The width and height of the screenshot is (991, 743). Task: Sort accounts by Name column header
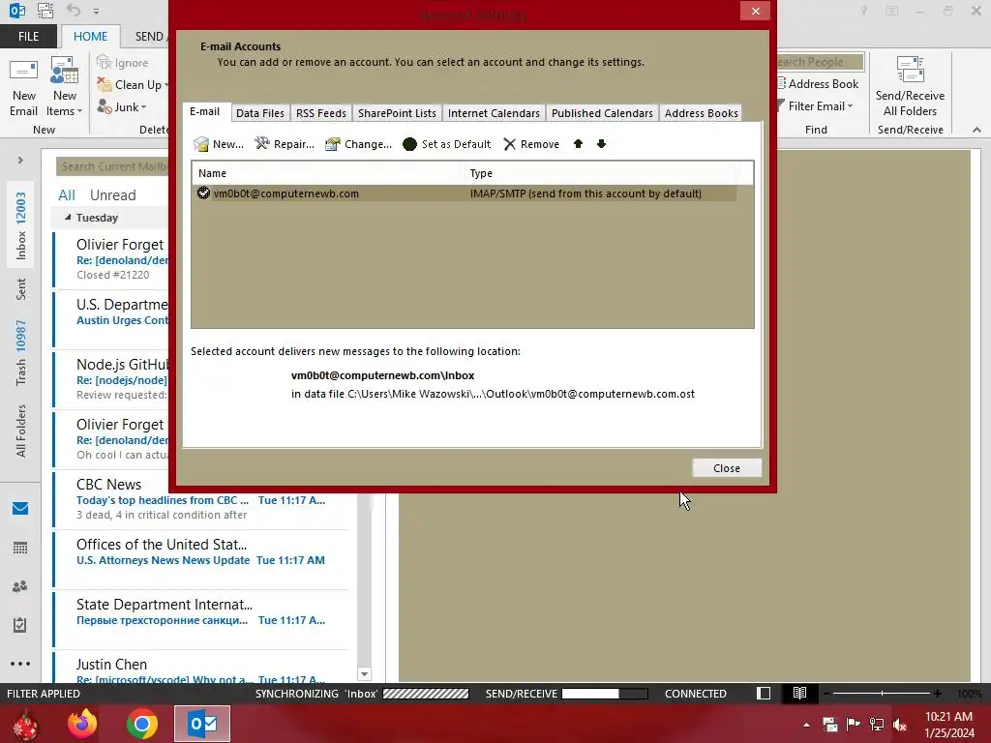[328, 173]
